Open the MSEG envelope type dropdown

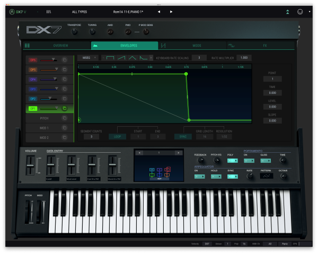pyautogui.click(x=88, y=57)
